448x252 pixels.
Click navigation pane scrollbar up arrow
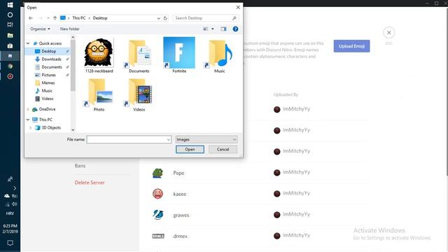click(x=73, y=37)
